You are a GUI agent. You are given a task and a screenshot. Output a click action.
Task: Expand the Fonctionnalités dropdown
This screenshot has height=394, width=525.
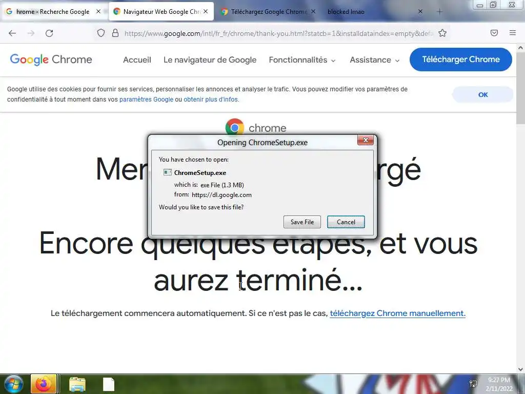click(x=302, y=60)
